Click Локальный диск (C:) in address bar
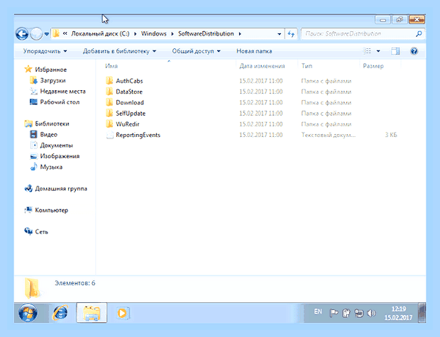 100,33
